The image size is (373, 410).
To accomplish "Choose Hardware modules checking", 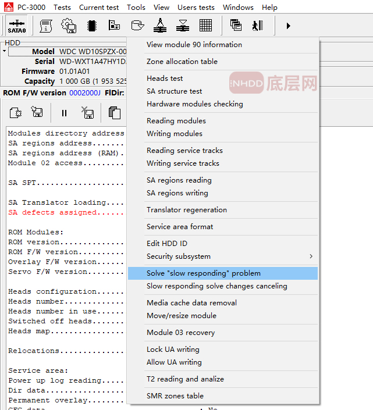I will pos(223,104).
